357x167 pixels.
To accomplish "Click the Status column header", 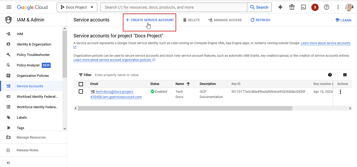I will pos(155,84).
